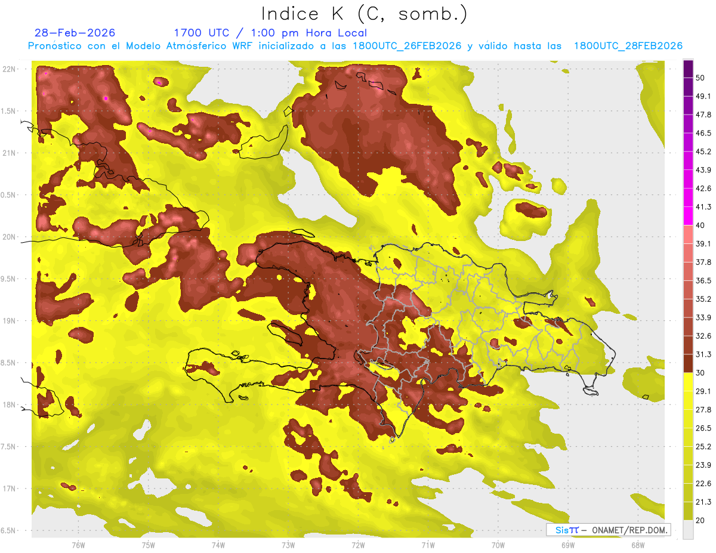Image resolution: width=716 pixels, height=553 pixels.
Task: Click the '25.2' color scale value
Action: pos(704,447)
